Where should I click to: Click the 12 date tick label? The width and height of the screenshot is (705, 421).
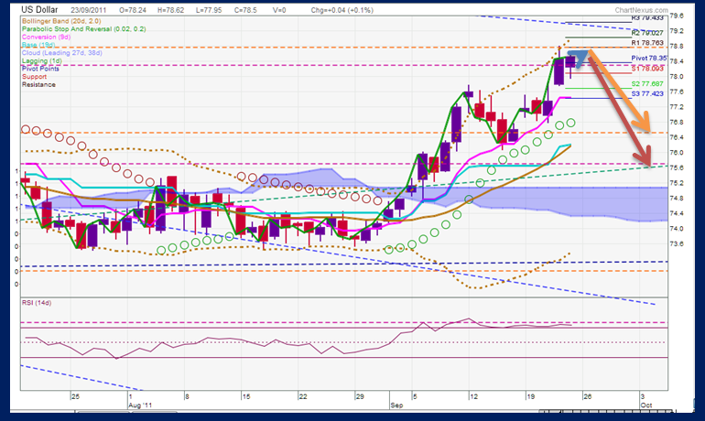[473, 396]
